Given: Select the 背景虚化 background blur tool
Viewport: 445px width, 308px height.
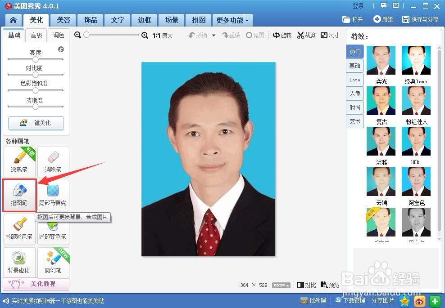Looking at the screenshot, I should point(19,262).
